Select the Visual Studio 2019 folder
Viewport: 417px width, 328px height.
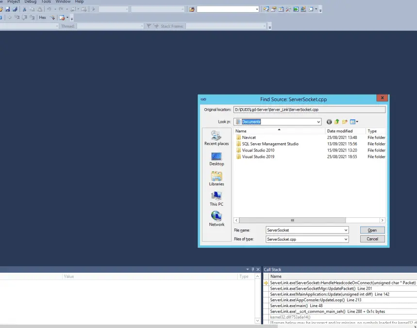(x=255, y=157)
